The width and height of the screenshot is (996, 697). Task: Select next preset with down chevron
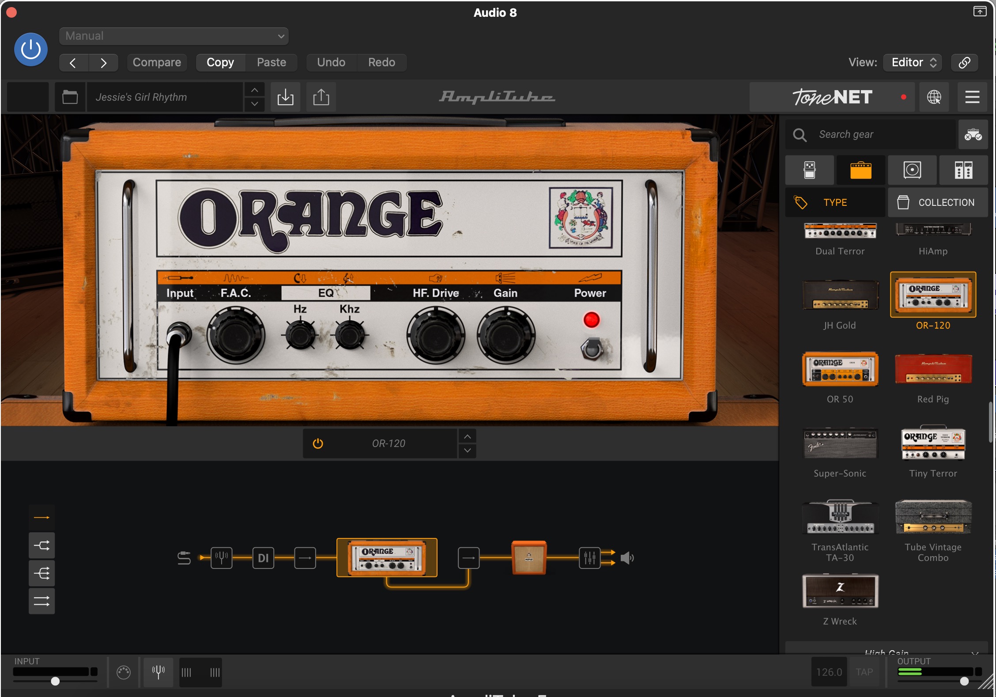(255, 104)
